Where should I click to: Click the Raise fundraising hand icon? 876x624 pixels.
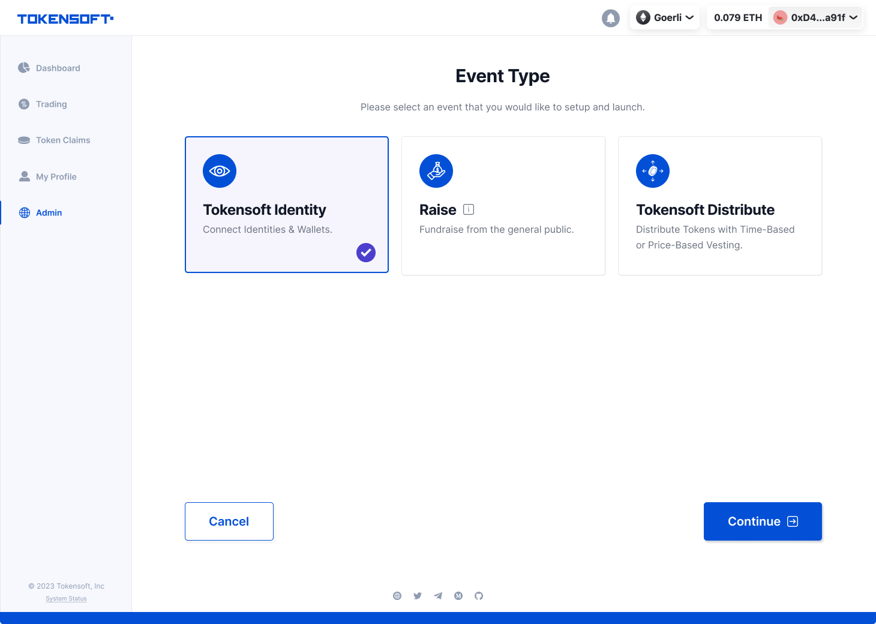[x=436, y=171]
